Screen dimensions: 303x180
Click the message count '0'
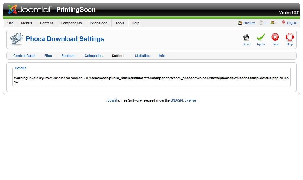pos(265,23)
